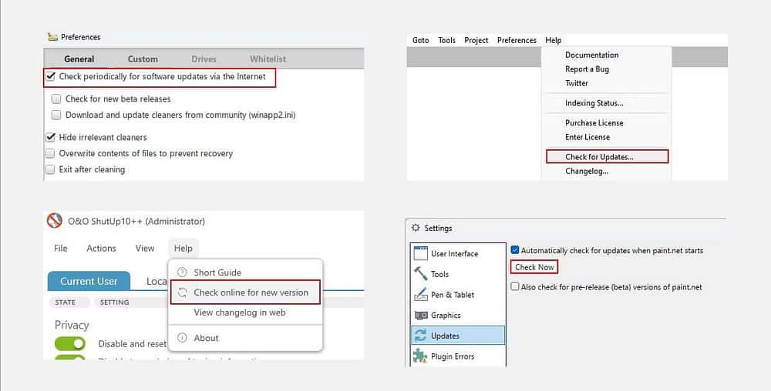Choose Enter License
This screenshot has width=771, height=391.
(x=587, y=137)
